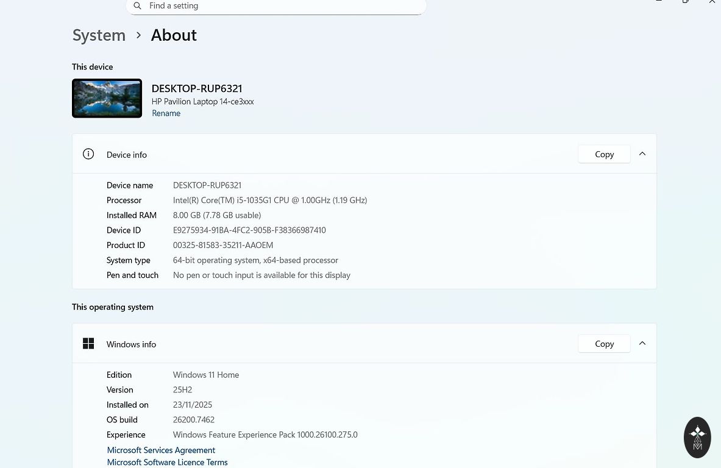The image size is (721, 468).
Task: Collapse the Windows info section chevron
Action: click(642, 344)
